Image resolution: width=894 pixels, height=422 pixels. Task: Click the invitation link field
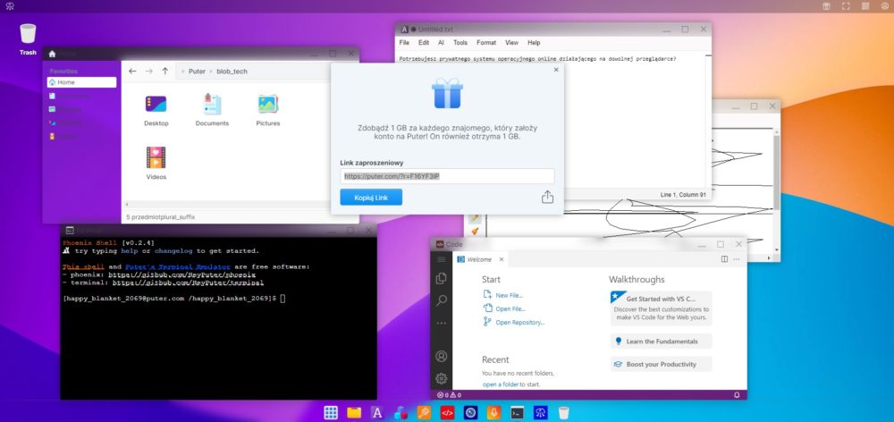(x=448, y=176)
